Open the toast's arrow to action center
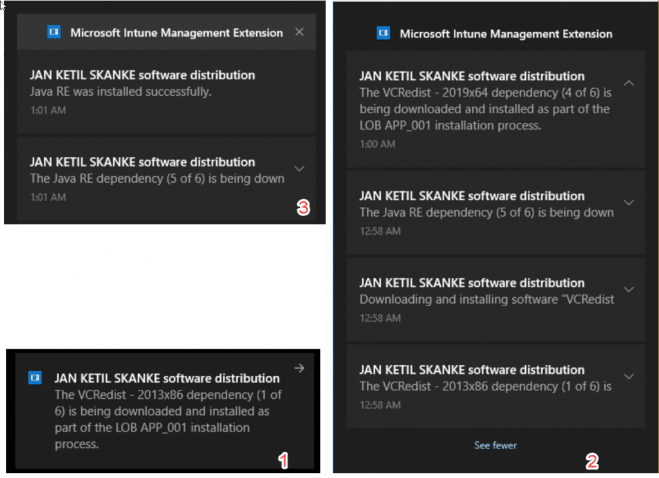 click(x=299, y=369)
